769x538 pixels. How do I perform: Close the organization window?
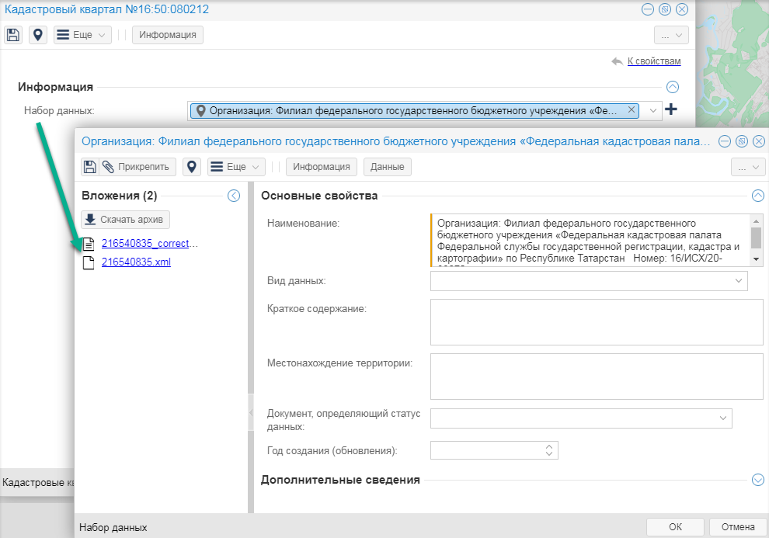click(759, 141)
